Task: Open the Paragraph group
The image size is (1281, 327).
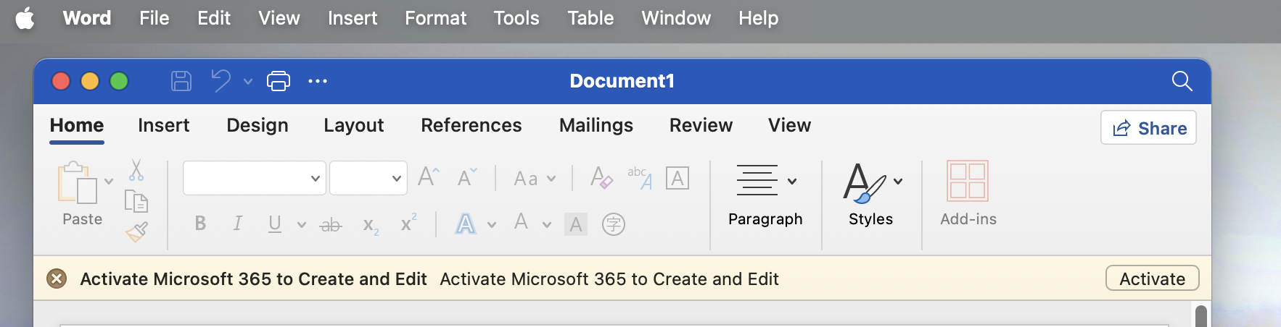Action: 765,195
